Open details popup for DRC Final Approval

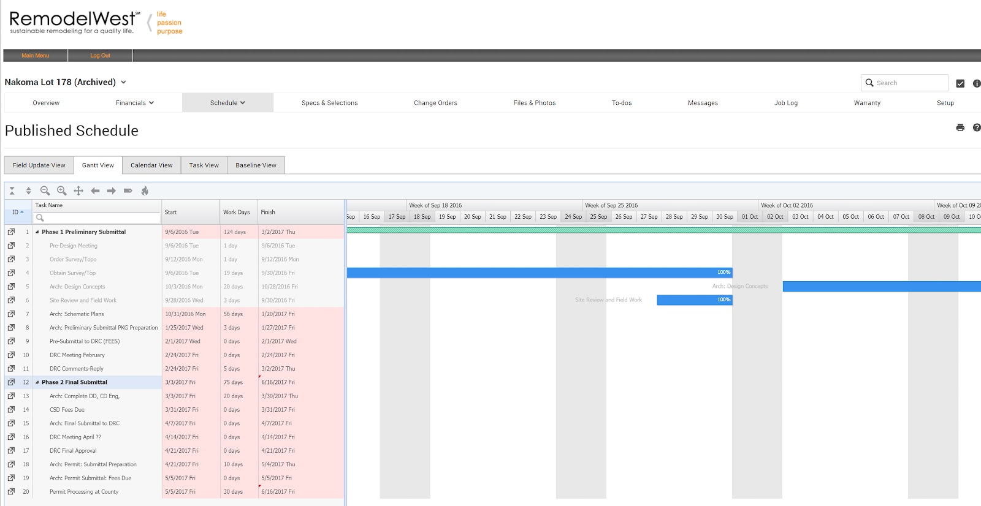11,451
